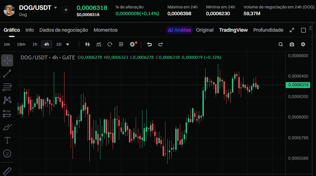Open the Momentos tab

tap(105, 30)
